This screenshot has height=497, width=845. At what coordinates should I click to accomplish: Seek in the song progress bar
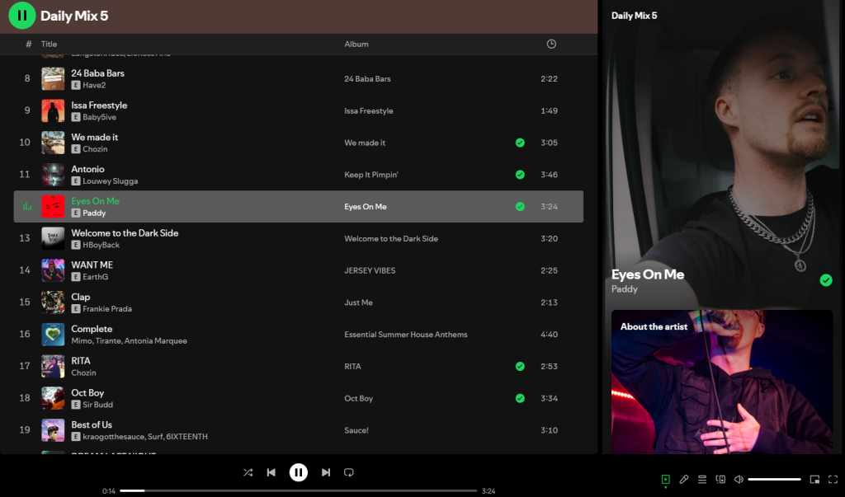pyautogui.click(x=299, y=490)
